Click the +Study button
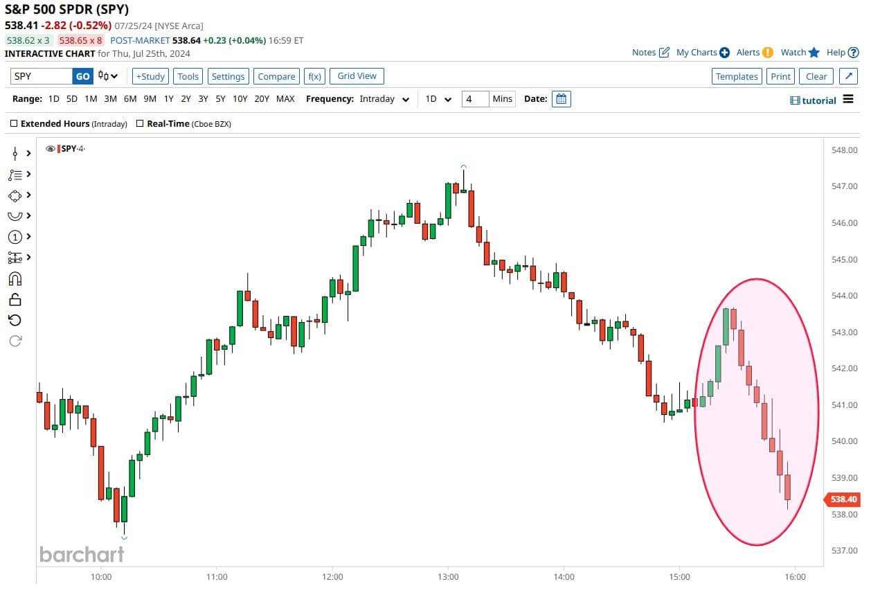Screen dimensions: 871x595 coord(150,77)
